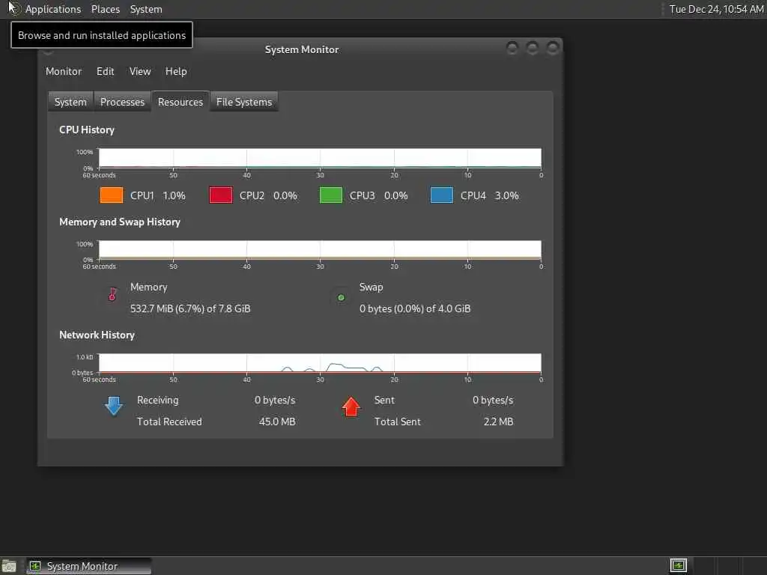This screenshot has width=767, height=575.
Task: Click the System Monitor window title bar
Action: click(x=301, y=49)
